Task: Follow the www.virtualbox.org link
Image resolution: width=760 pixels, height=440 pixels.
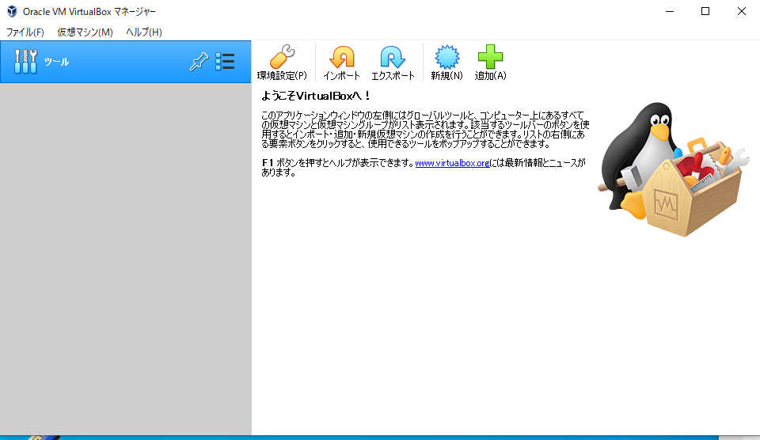Action: [452, 163]
